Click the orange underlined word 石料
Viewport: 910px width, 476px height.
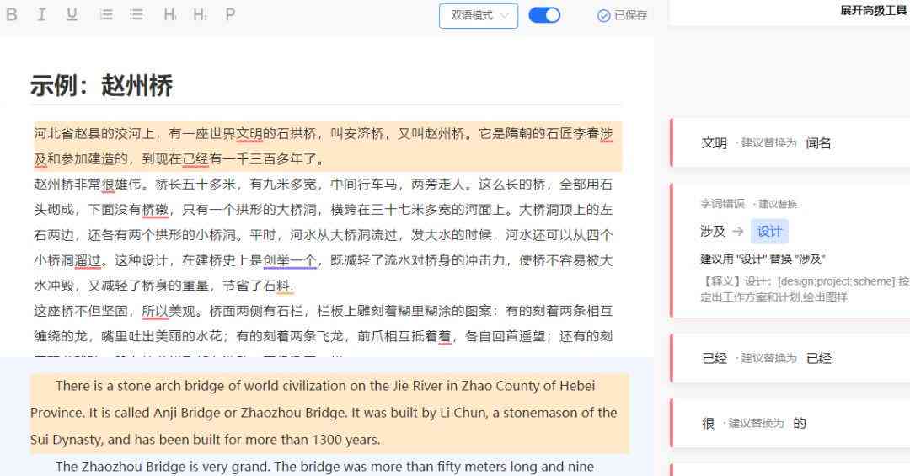click(x=276, y=286)
